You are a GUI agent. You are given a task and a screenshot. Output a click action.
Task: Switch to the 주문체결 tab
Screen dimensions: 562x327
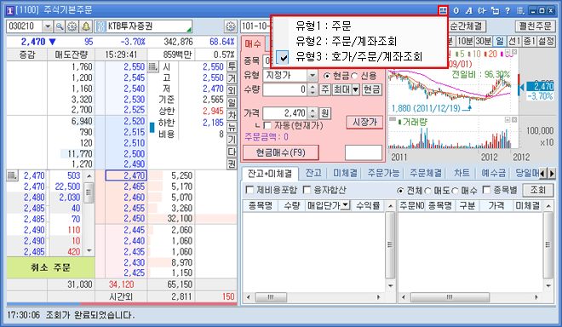click(x=426, y=173)
